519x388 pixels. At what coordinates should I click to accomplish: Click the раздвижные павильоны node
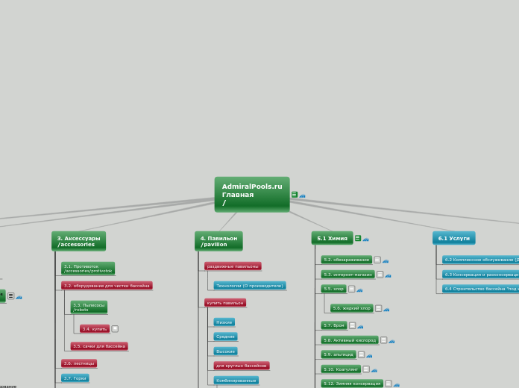pyautogui.click(x=233, y=266)
